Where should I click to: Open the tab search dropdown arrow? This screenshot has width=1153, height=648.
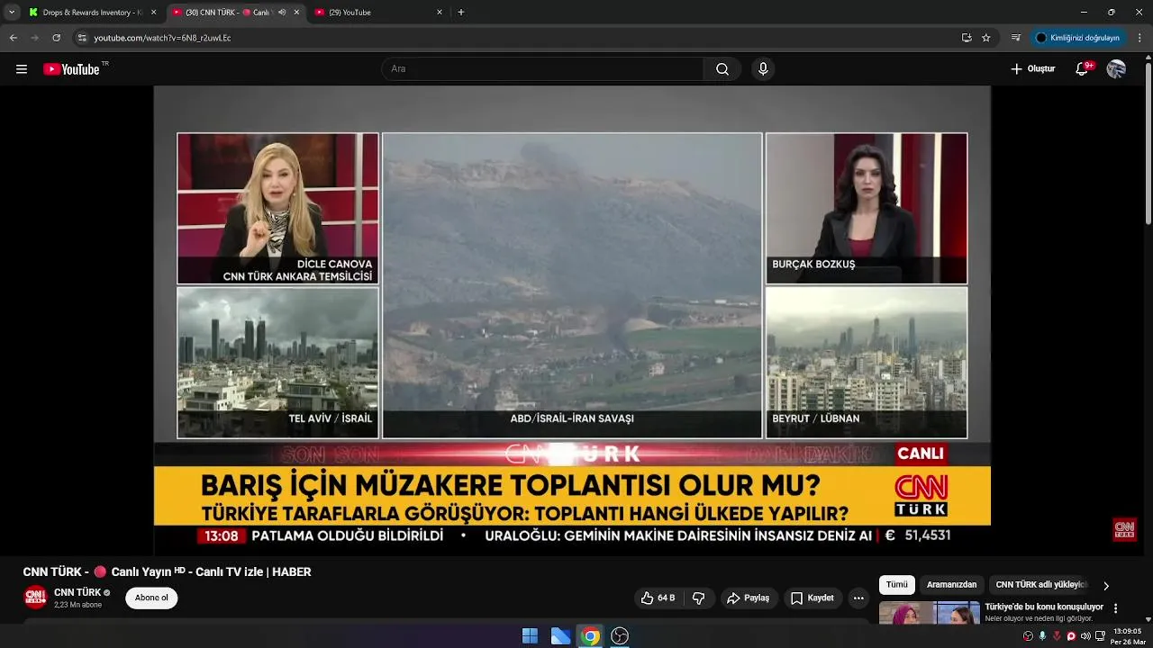(12, 13)
